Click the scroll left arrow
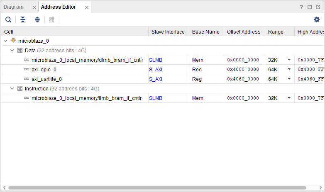Image resolution: width=325 pixels, height=192 pixels. (x=4, y=188)
